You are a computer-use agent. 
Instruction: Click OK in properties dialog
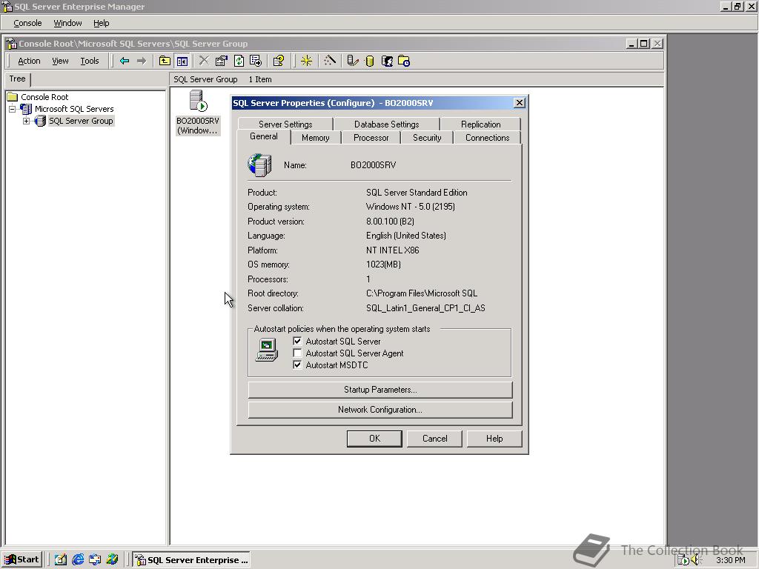point(374,439)
